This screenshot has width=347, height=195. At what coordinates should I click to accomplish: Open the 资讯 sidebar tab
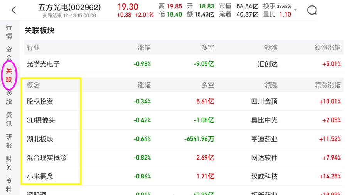click(x=9, y=119)
